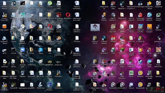
Task: Launch Age Of Empires 3 icon
Action: [x=113, y=17]
